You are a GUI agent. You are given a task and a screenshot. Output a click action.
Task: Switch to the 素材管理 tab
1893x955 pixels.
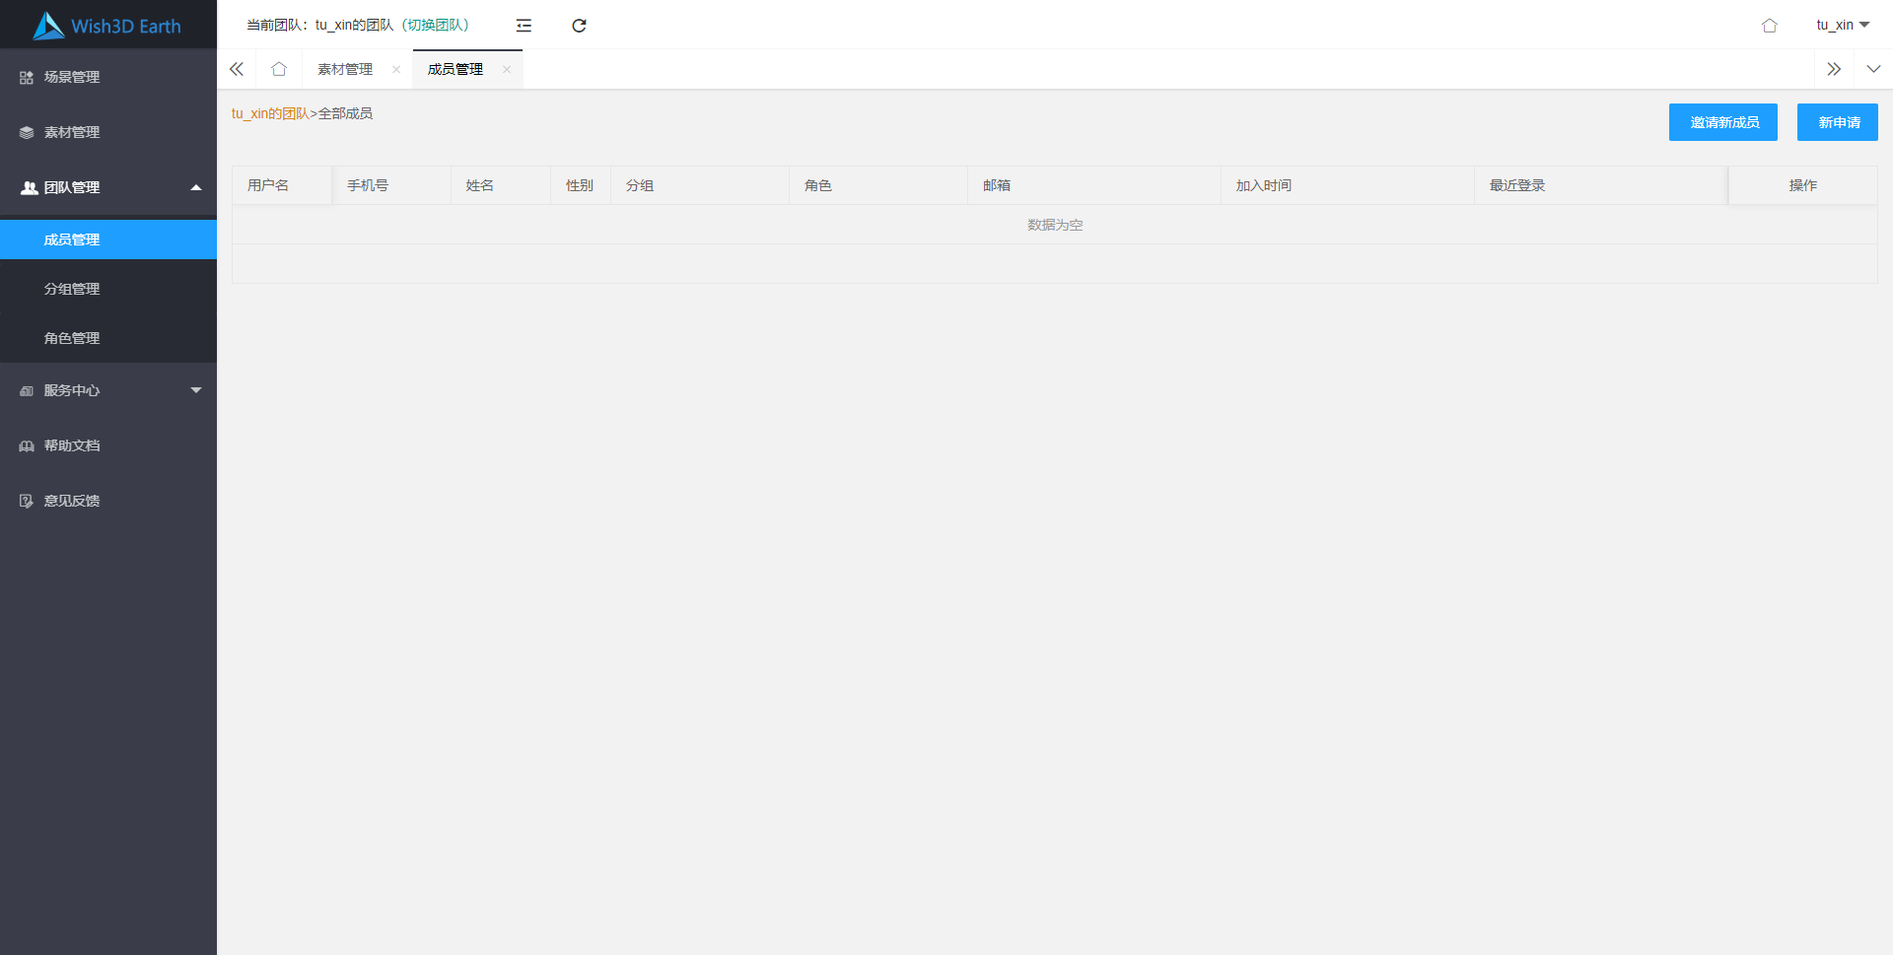pos(345,69)
